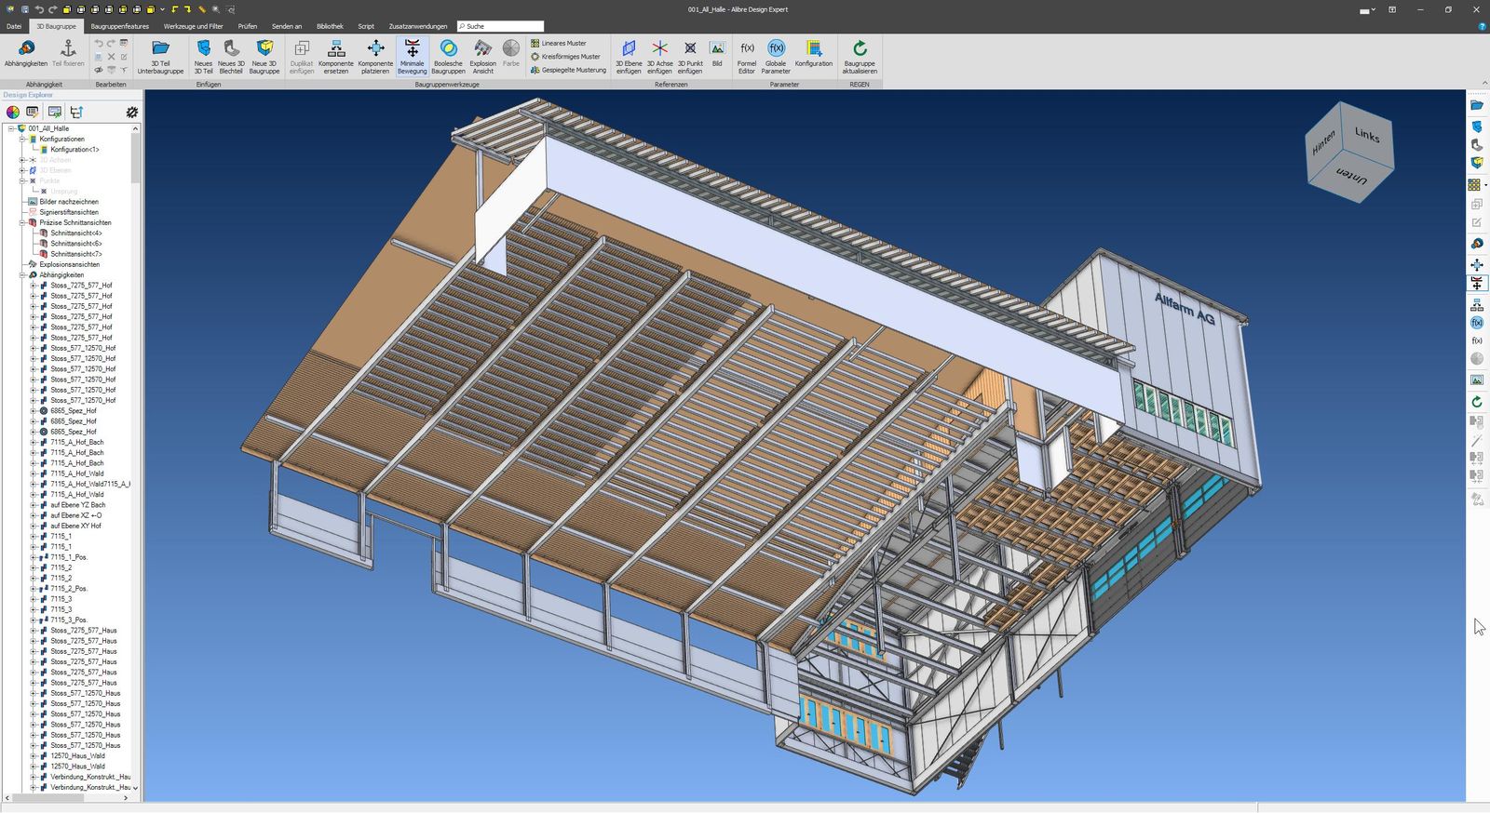The width and height of the screenshot is (1490, 813).
Task: Open the Datei menu
Action: (x=14, y=26)
